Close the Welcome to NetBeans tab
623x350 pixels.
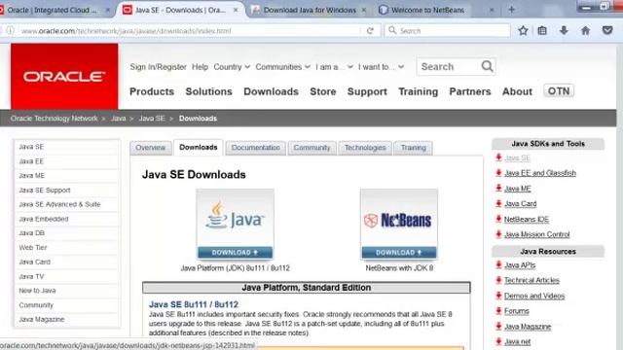tap(492, 10)
